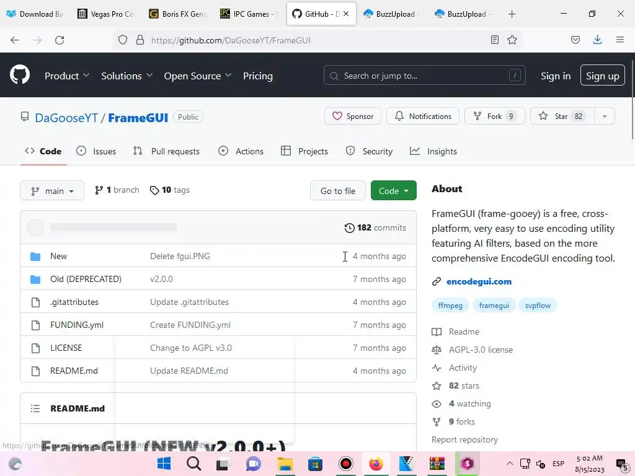Star the FrameGUI repository
Screen dimensions: 635x476
562,116
